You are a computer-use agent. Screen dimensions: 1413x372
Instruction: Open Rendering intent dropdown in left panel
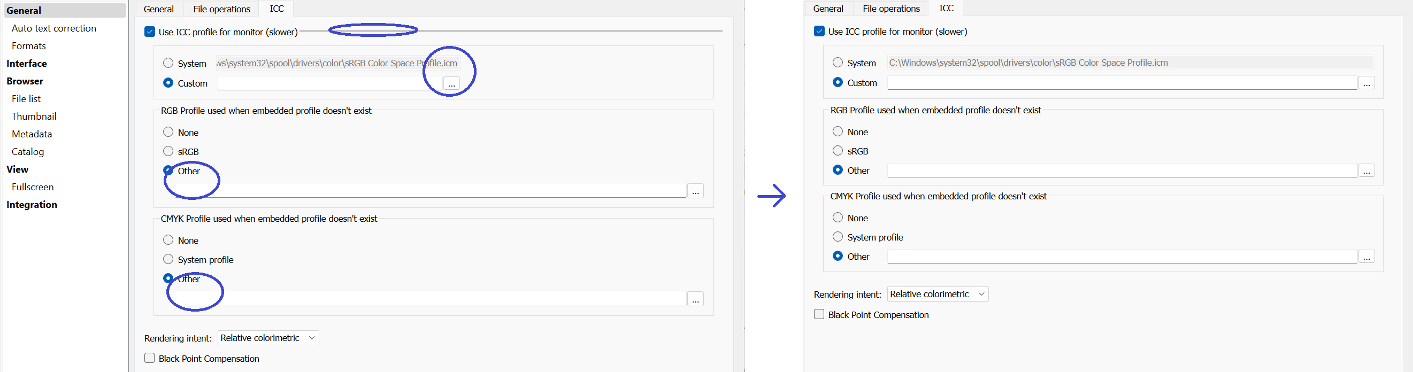click(x=268, y=338)
